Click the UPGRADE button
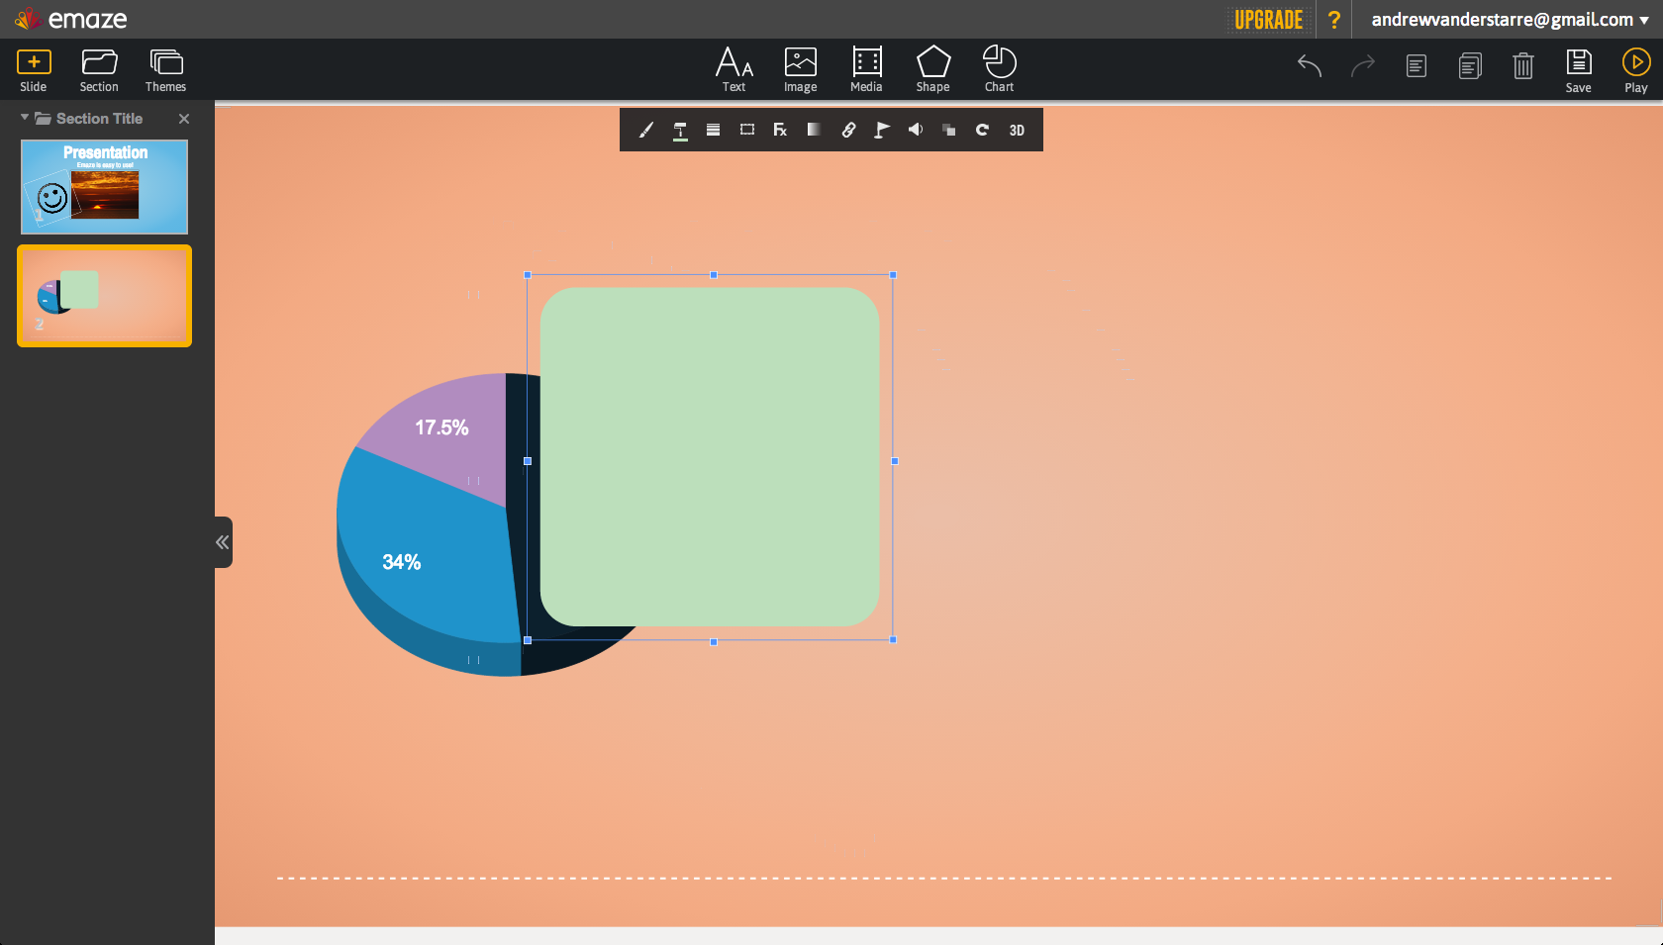1663x945 pixels. coord(1268,20)
